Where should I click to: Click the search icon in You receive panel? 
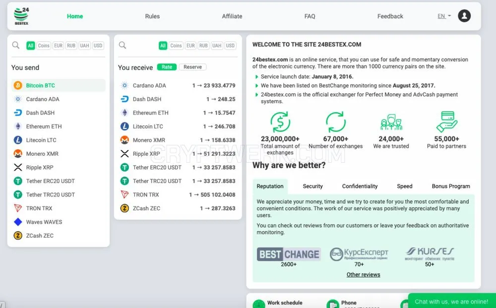pos(123,45)
